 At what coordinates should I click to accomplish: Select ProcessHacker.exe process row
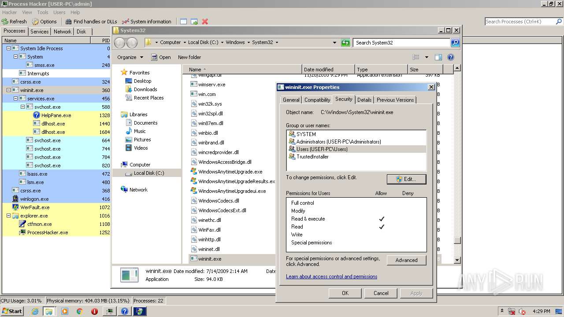tap(56, 232)
